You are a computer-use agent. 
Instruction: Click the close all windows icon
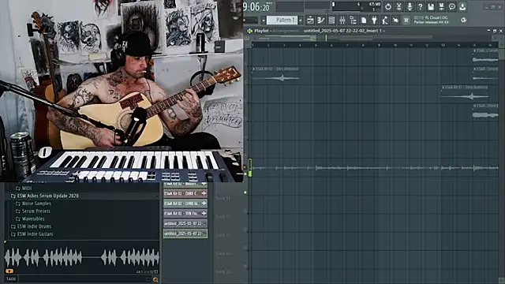(x=395, y=21)
